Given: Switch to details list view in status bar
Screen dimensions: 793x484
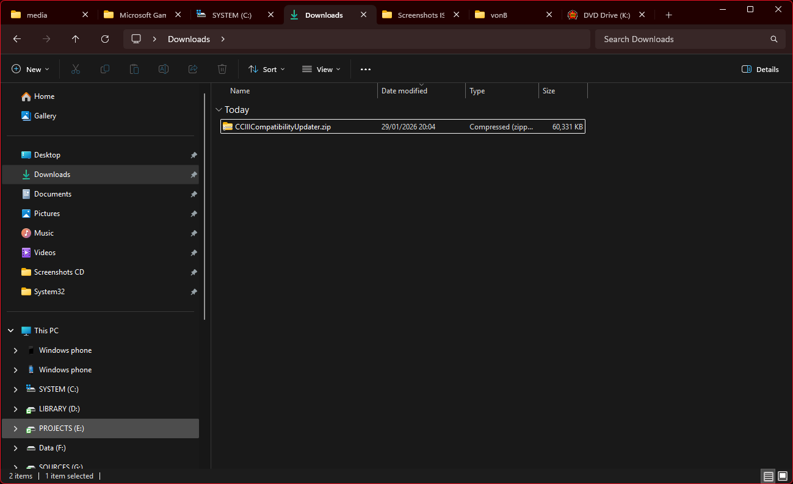Looking at the screenshot, I should pyautogui.click(x=768, y=476).
